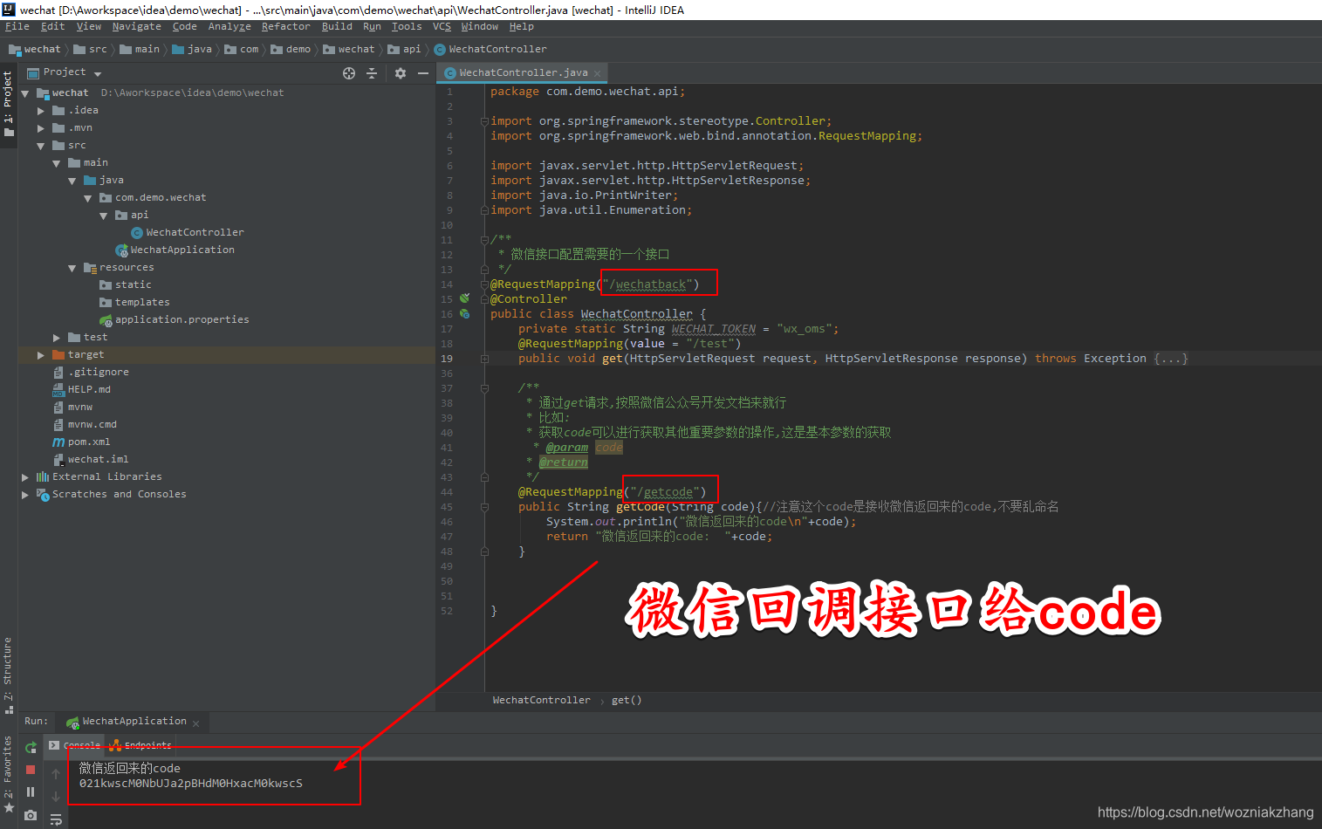Select WechatApplication in project tree

click(175, 250)
